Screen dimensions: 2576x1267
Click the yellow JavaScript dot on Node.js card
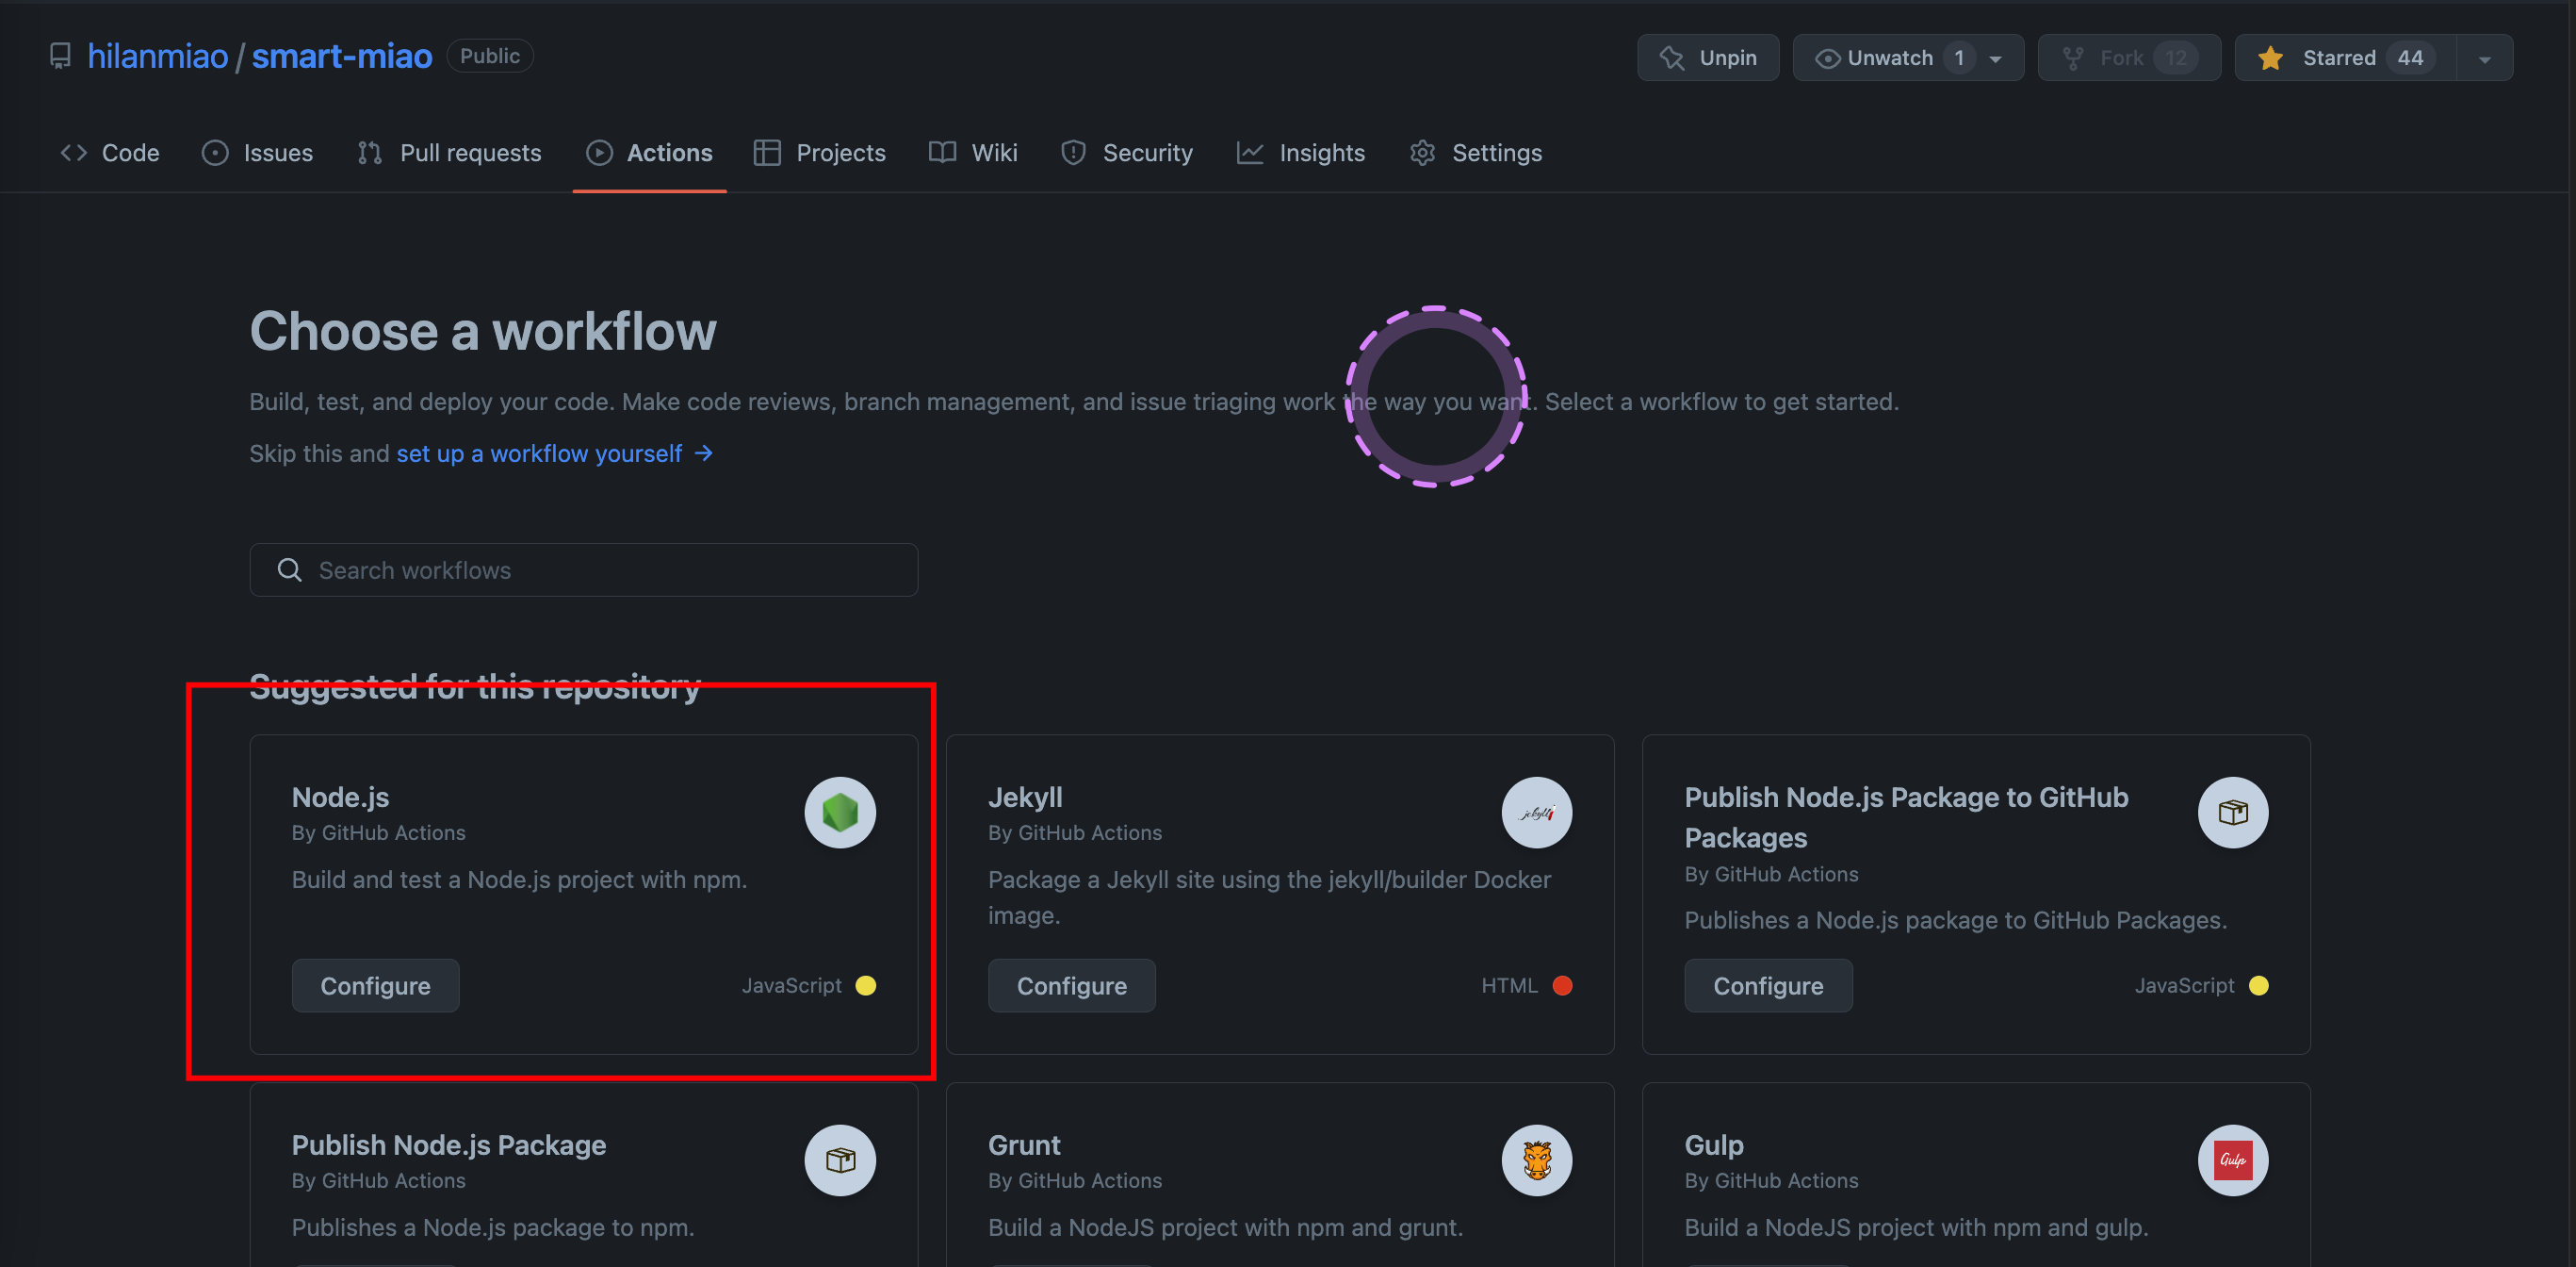866,986
